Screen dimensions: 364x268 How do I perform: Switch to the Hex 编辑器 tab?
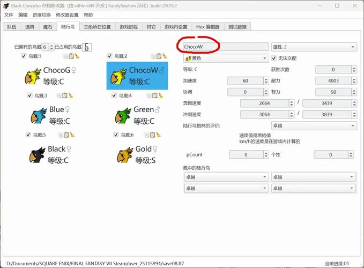click(x=208, y=27)
